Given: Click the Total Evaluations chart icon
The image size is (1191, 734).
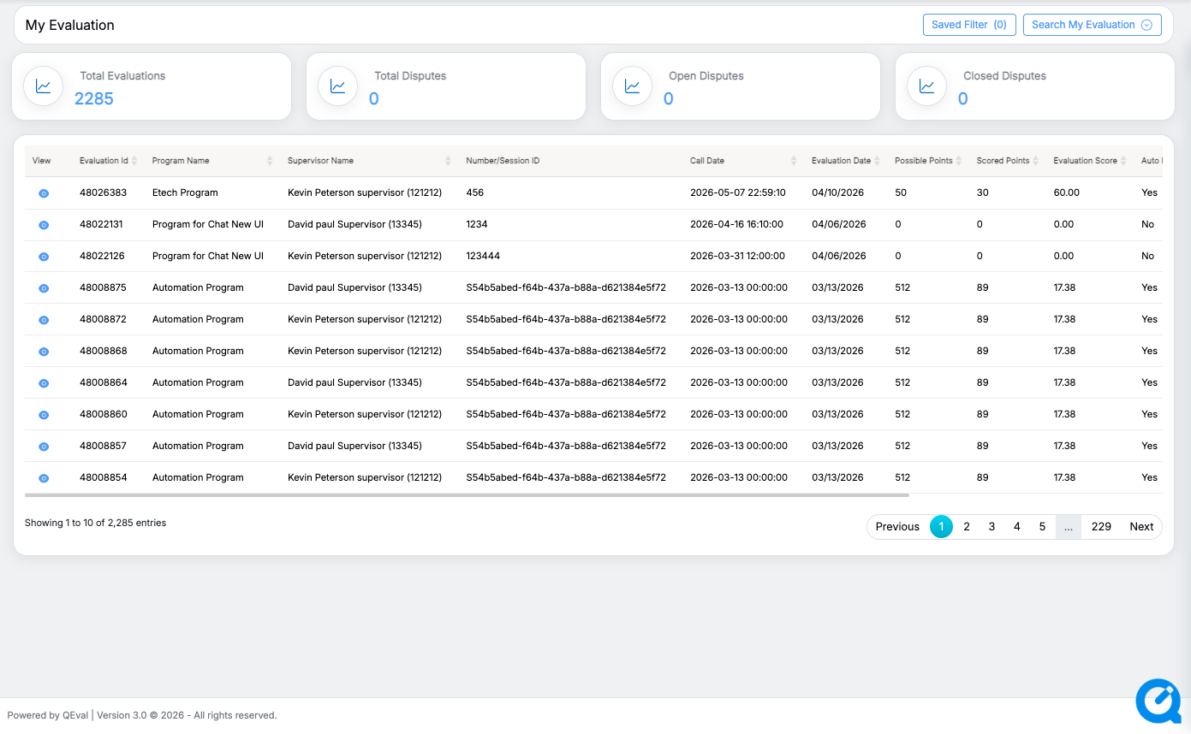Looking at the screenshot, I should pos(44,86).
